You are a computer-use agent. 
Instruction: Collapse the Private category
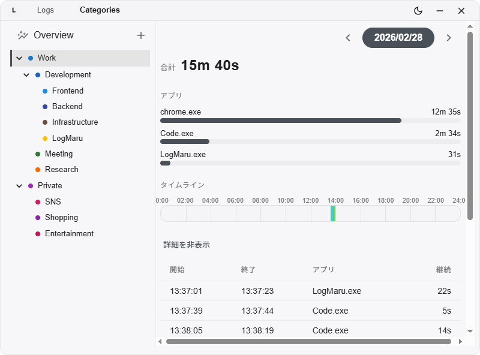click(x=19, y=186)
